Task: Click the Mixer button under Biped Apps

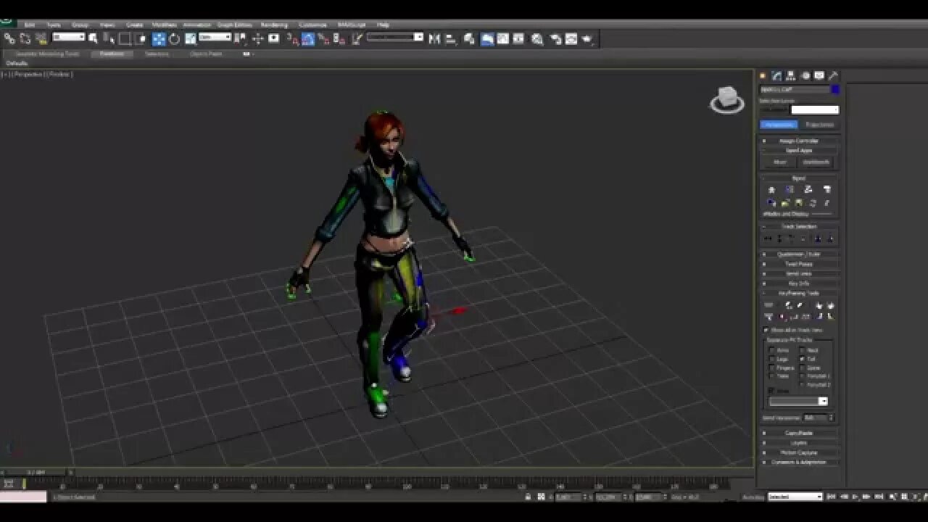Action: click(780, 162)
